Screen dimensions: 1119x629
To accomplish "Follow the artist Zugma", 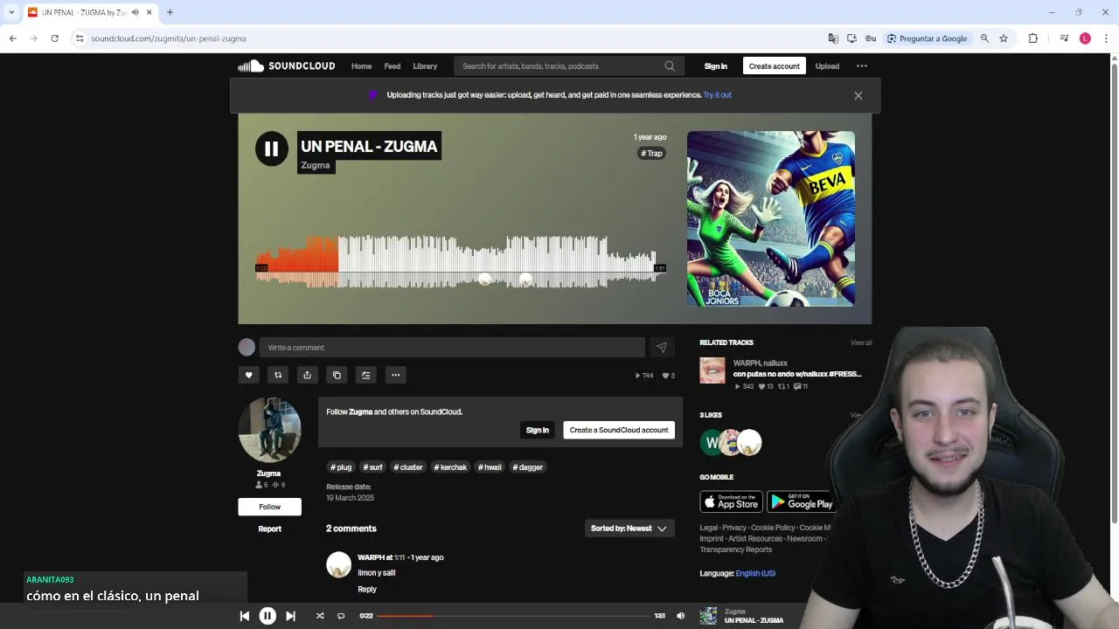I will click(x=269, y=507).
